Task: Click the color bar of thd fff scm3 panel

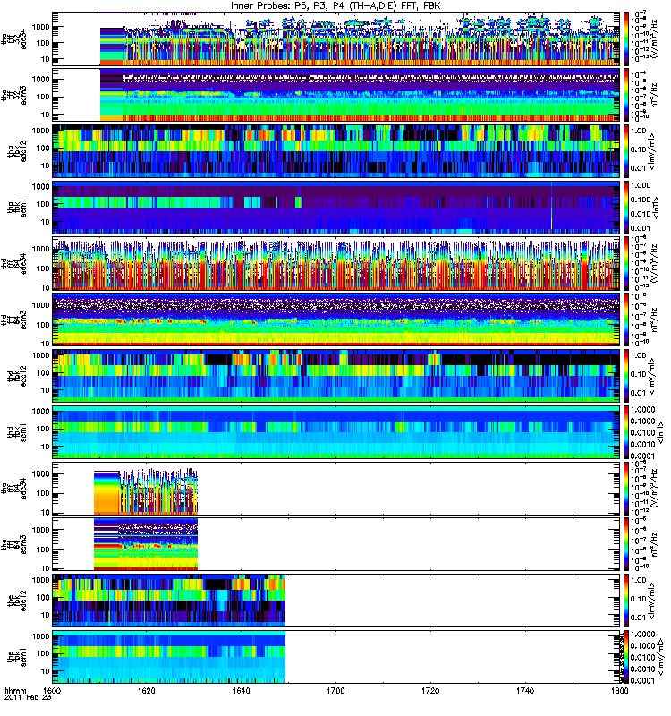Action: (x=627, y=320)
